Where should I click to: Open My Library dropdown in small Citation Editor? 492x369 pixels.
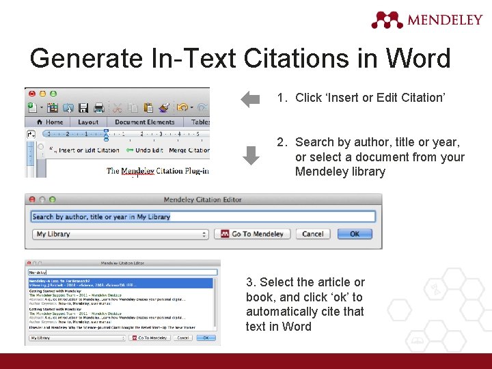(x=78, y=338)
